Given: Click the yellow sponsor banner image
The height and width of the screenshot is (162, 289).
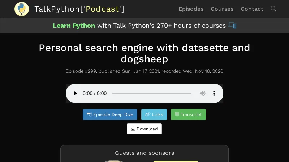Looking at the screenshot, I should pyautogui.click(x=176, y=161).
